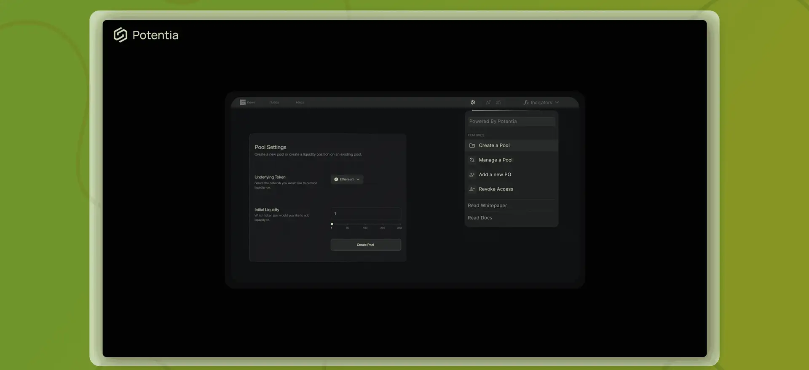Click the Pool Settings heading

271,147
